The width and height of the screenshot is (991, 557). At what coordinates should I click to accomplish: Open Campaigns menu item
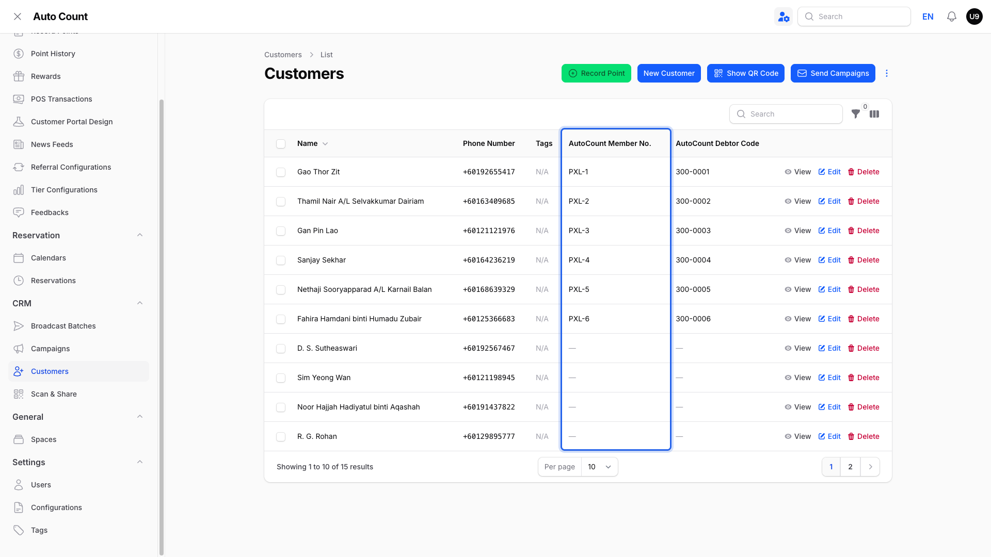pyautogui.click(x=78, y=349)
